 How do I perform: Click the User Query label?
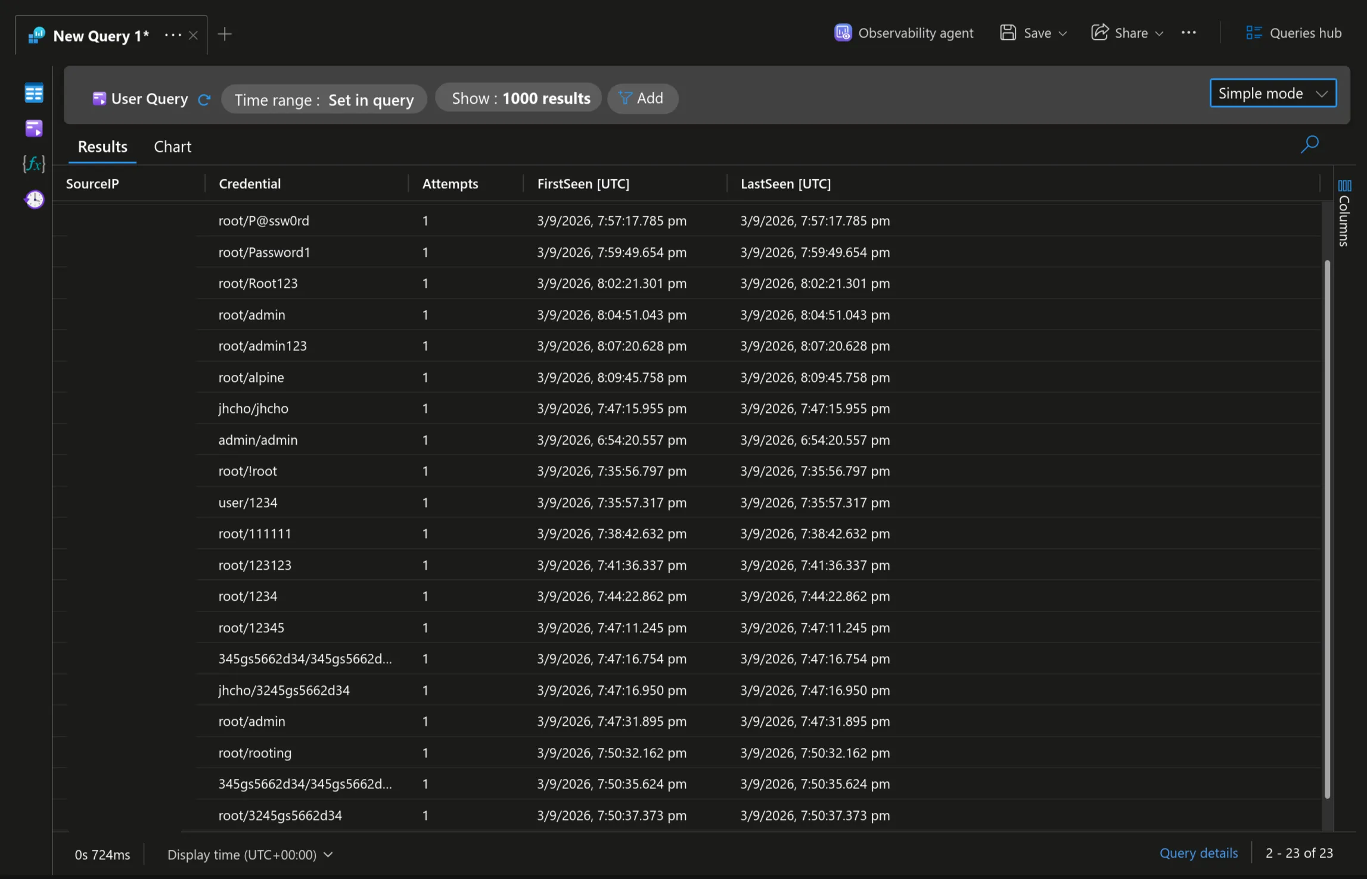coord(150,99)
